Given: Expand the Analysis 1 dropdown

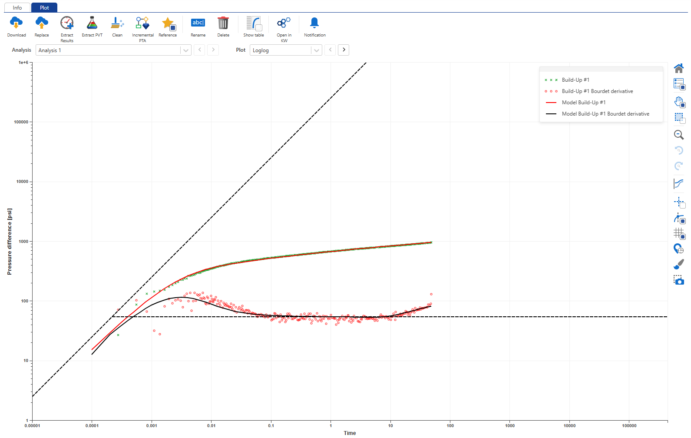Looking at the screenshot, I should click(x=186, y=50).
